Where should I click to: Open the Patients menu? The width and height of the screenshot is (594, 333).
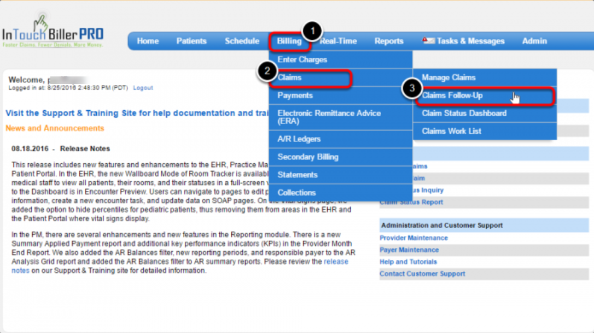(191, 41)
